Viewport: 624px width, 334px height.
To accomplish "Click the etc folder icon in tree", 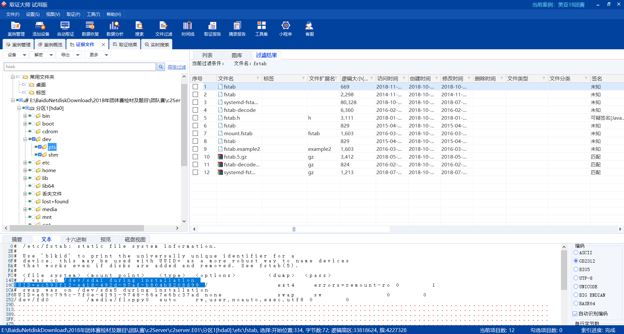I will pyautogui.click(x=38, y=162).
